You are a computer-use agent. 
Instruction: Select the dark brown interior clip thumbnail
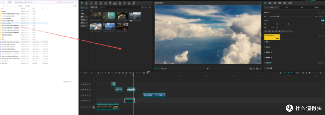122,26
